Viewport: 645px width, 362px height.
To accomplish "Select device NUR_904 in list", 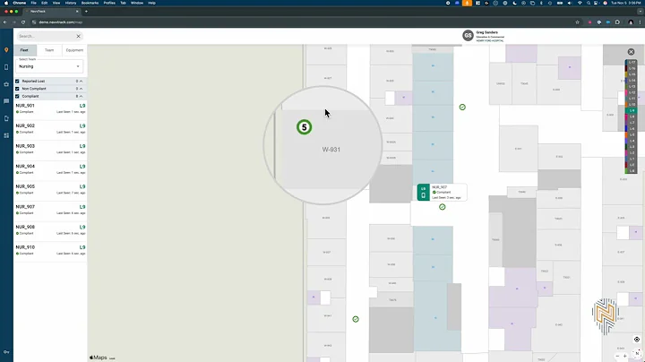I will (50, 169).
